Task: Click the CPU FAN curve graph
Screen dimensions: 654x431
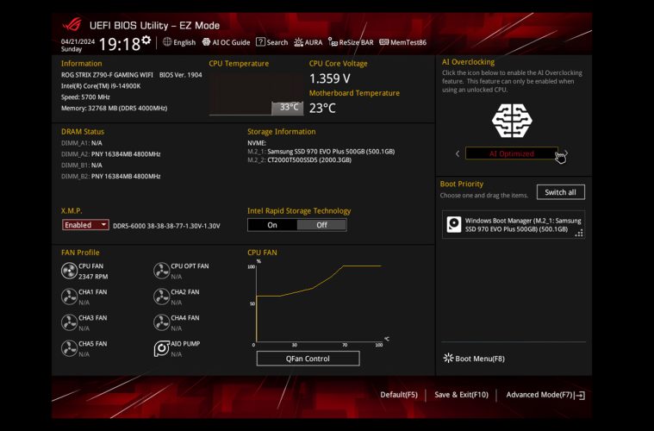Action: tap(319, 303)
